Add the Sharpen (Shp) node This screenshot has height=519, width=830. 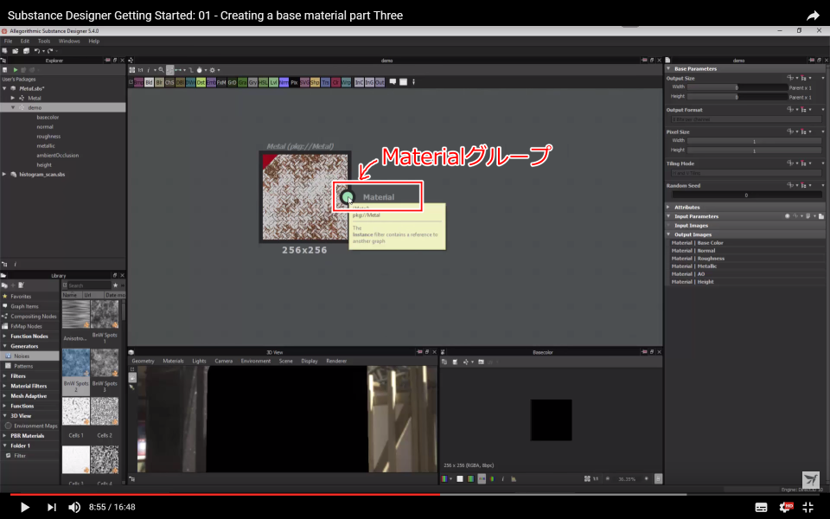315,82
